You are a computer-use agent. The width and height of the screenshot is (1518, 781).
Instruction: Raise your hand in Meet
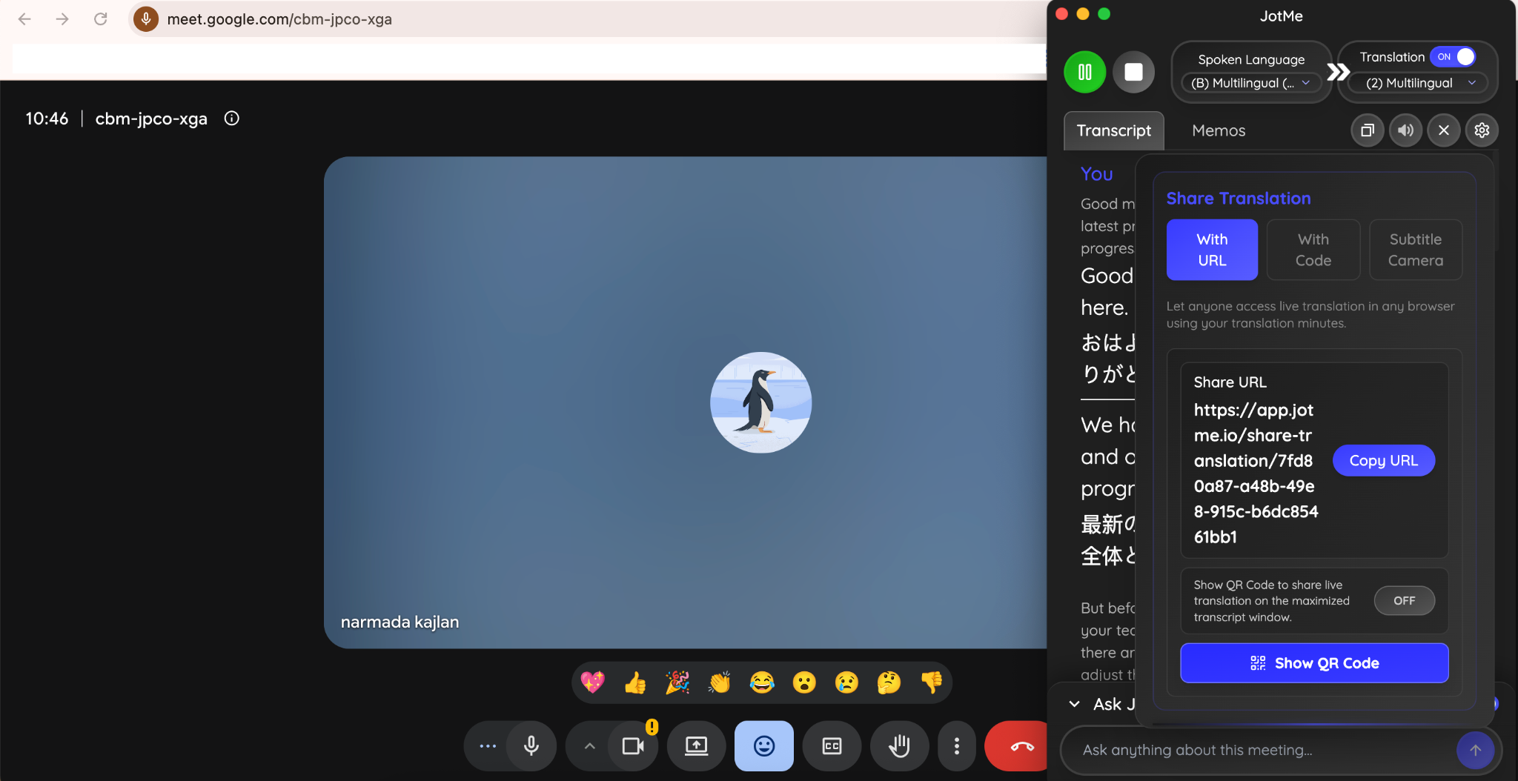click(x=899, y=746)
